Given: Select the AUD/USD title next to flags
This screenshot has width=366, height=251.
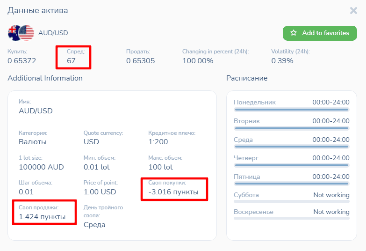Looking at the screenshot, I should (53, 33).
